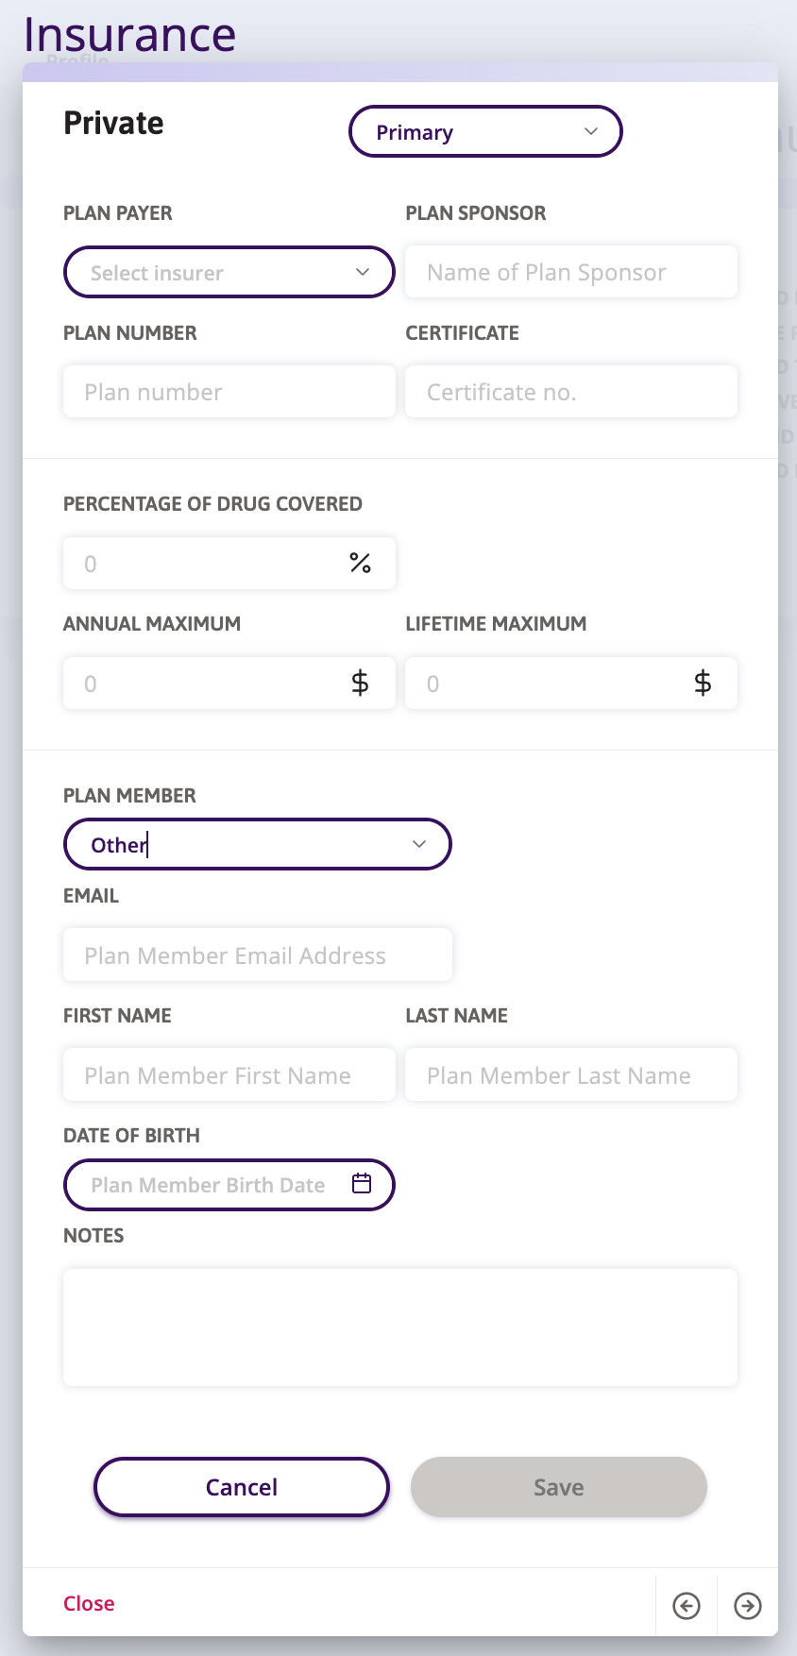This screenshot has height=1656, width=797.
Task: Click the next arrow icon at bottom
Action: click(x=748, y=1605)
